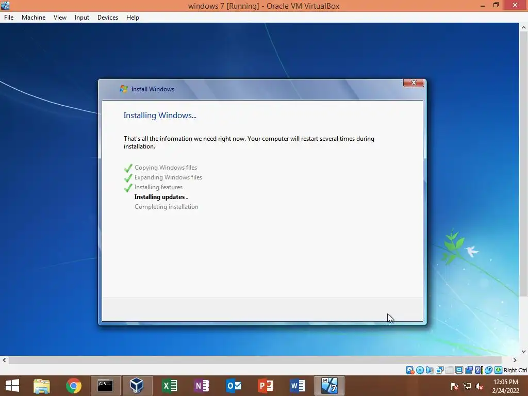Click the 'Installing features' step
This screenshot has height=396, width=528.
158,187
